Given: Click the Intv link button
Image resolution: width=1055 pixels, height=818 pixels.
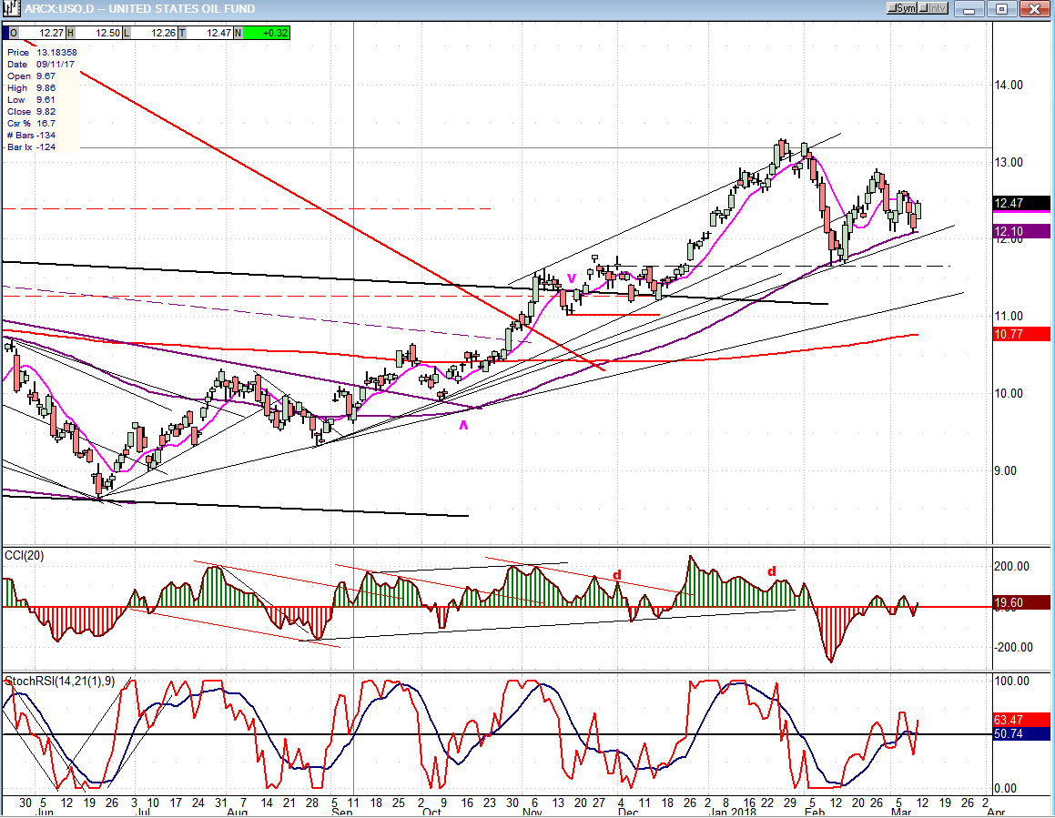Looking at the screenshot, I should click(933, 8).
